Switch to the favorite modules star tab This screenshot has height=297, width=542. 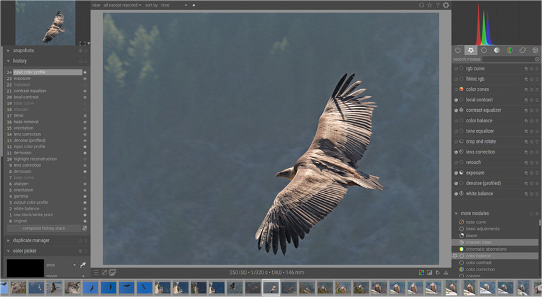tap(471, 50)
